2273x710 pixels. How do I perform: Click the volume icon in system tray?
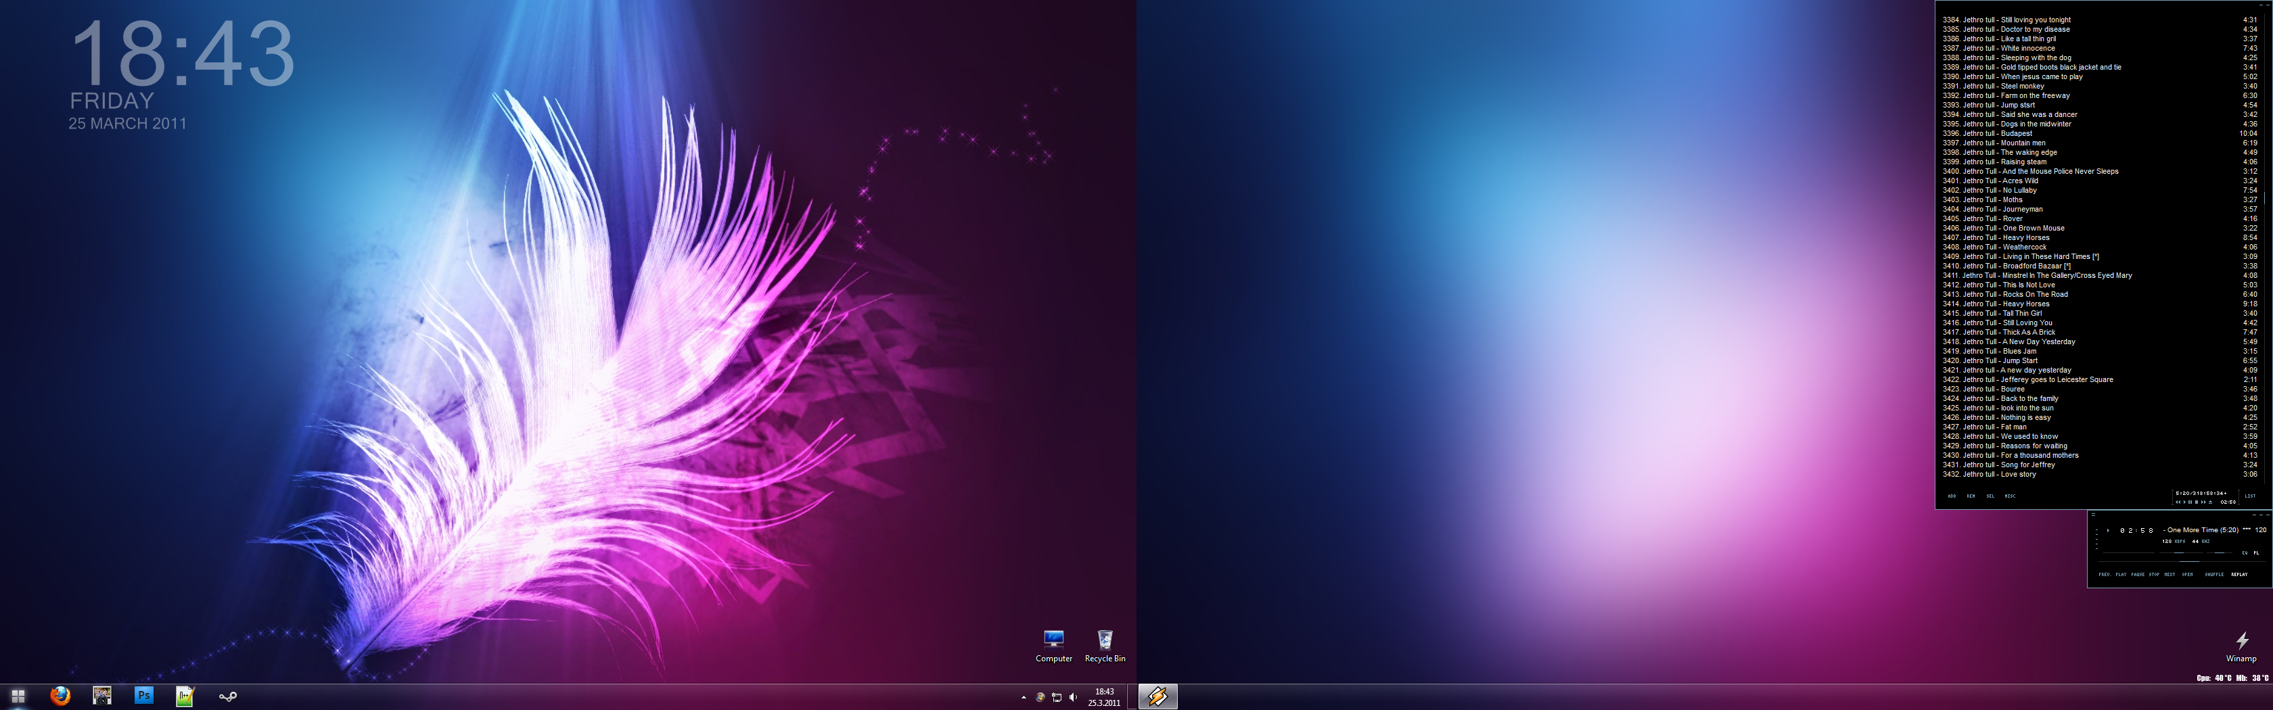(1073, 696)
